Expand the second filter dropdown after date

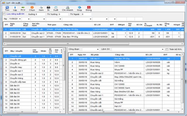29,19
